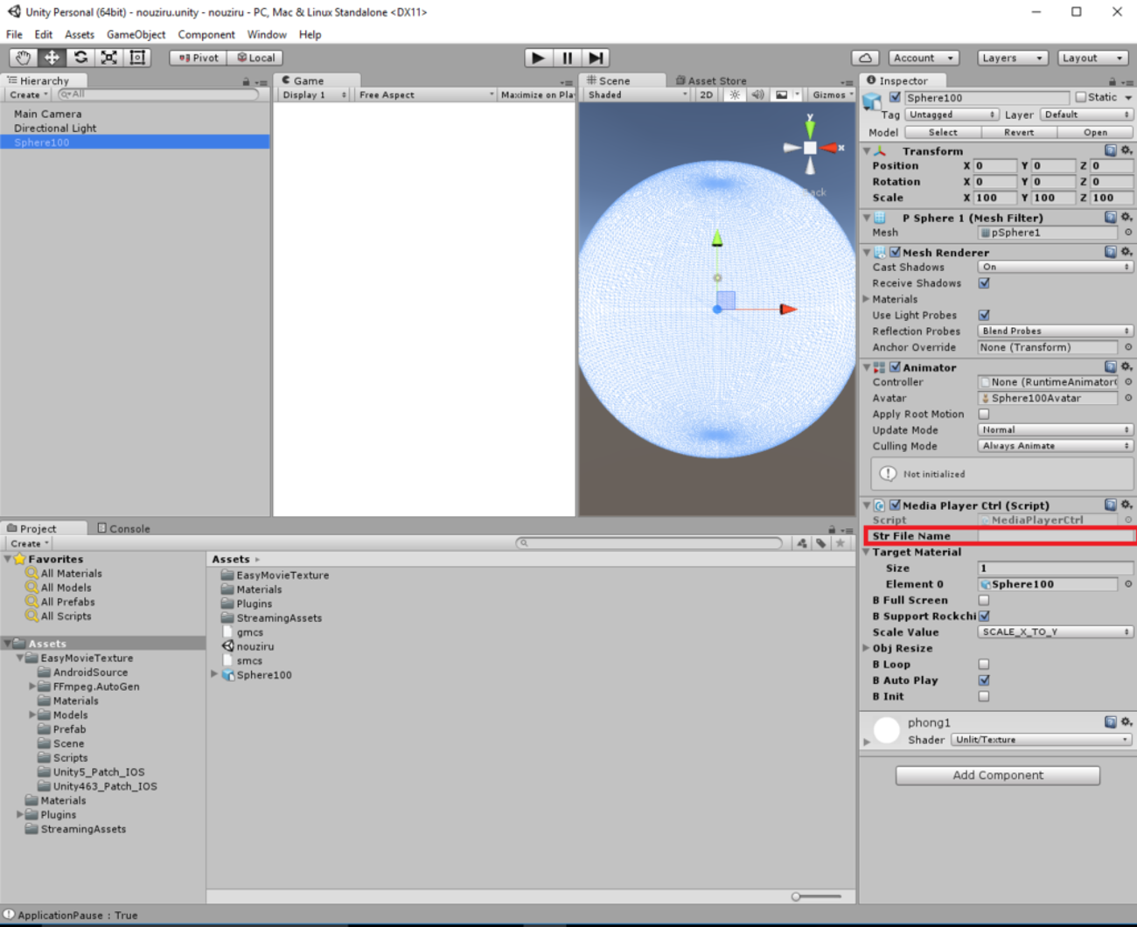Select the Rect transform tool
The width and height of the screenshot is (1137, 927).
[137, 58]
